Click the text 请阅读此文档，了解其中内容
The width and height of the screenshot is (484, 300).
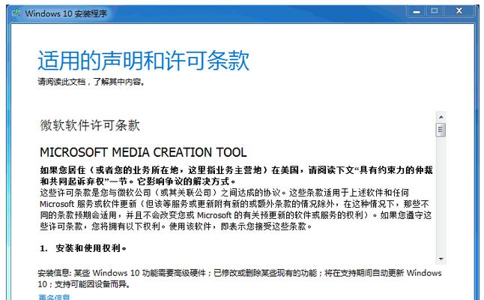click(x=91, y=82)
